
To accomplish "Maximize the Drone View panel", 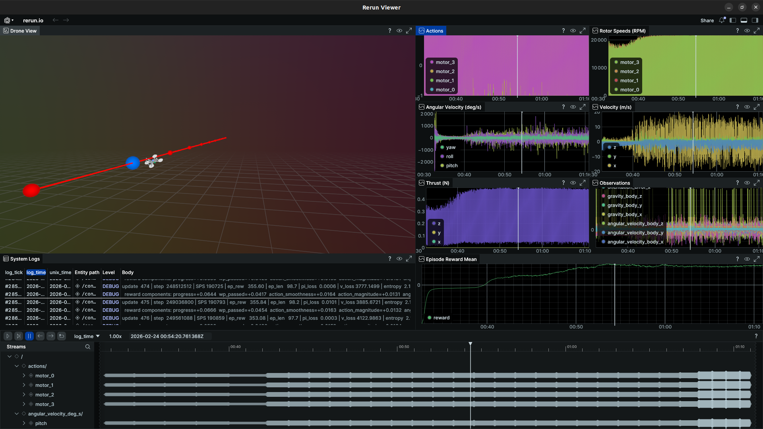I will pos(409,31).
